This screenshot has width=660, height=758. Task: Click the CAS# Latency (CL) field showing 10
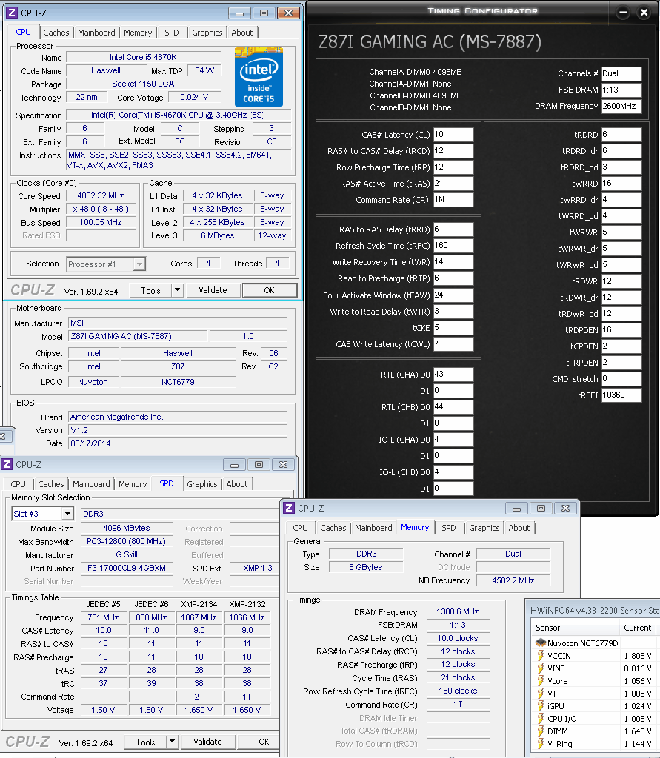tap(453, 135)
